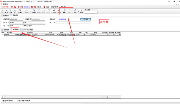Viewport: 180px width, 104px height.
Task: Switch to the 数据明细 tab
Action: coord(5,29)
